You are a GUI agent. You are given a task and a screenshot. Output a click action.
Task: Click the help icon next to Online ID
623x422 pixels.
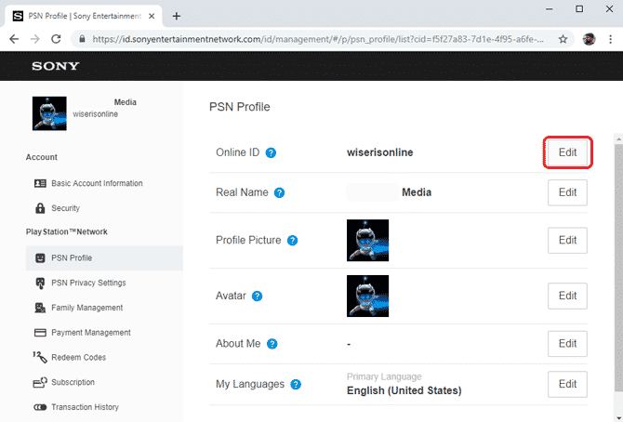271,153
